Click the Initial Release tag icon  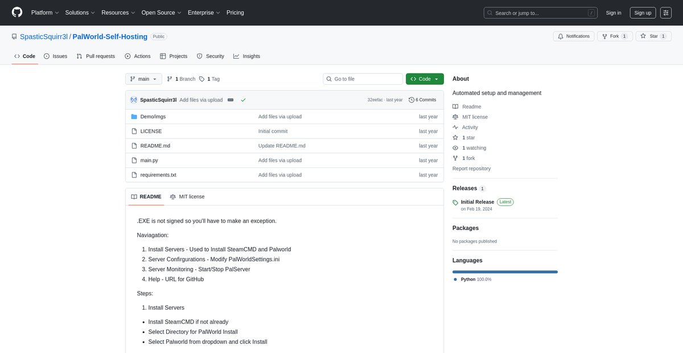point(455,203)
